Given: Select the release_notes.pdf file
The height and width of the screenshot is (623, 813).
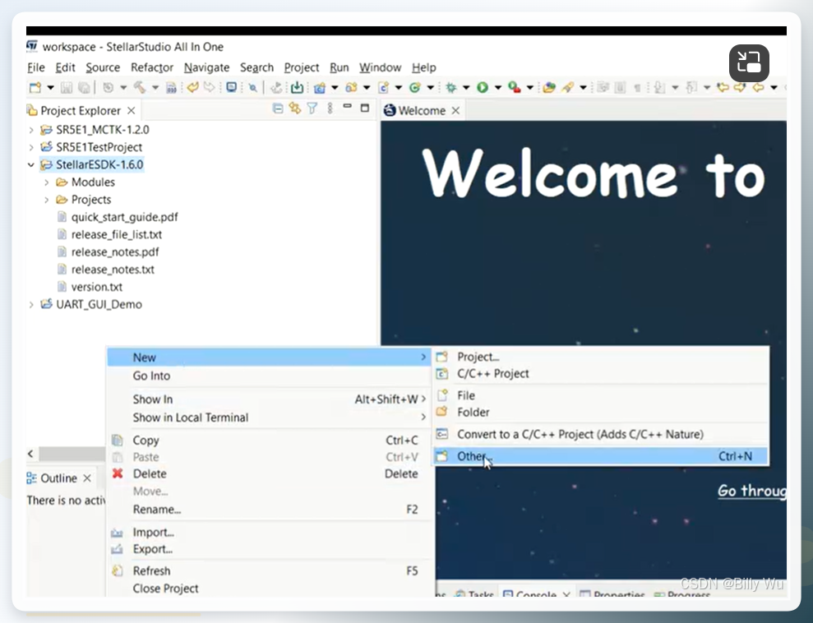Looking at the screenshot, I should [115, 252].
